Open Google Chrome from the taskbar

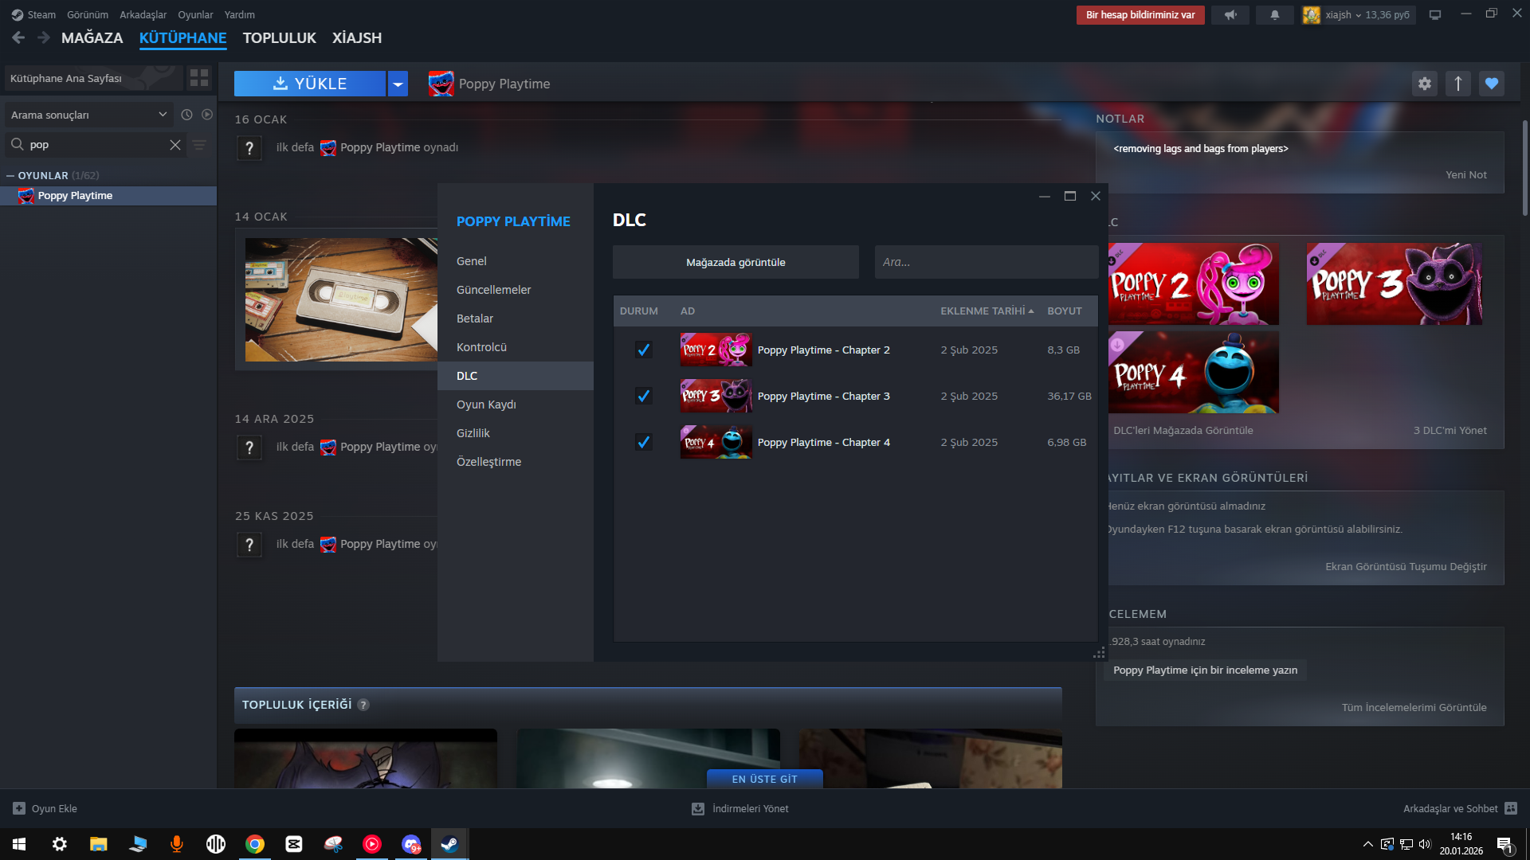[x=255, y=844]
